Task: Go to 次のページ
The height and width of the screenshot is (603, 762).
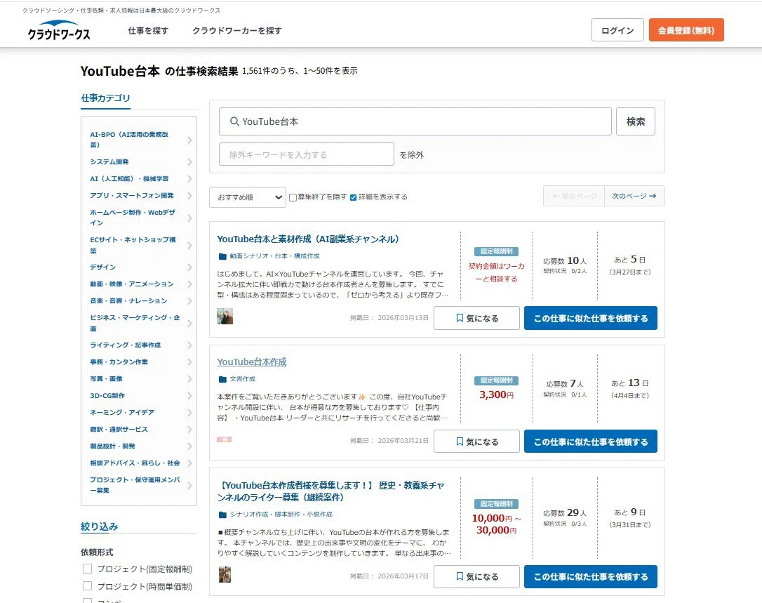Action: pos(634,196)
